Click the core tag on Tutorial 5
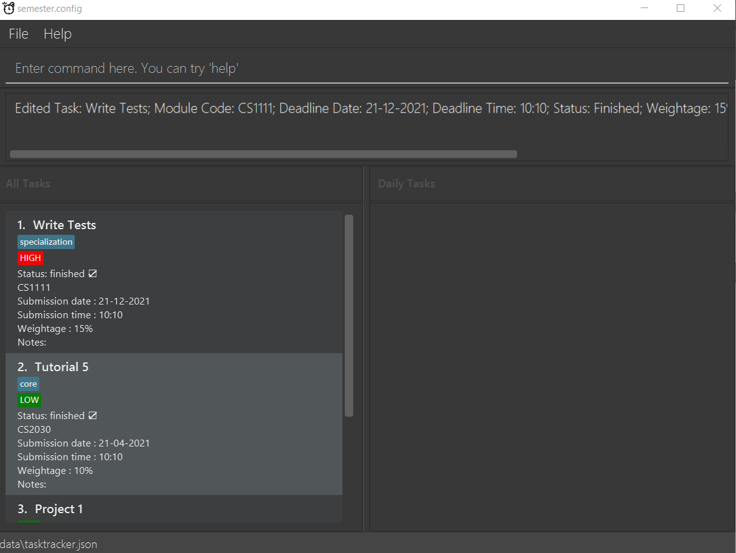The height and width of the screenshot is (553, 736). (x=28, y=384)
